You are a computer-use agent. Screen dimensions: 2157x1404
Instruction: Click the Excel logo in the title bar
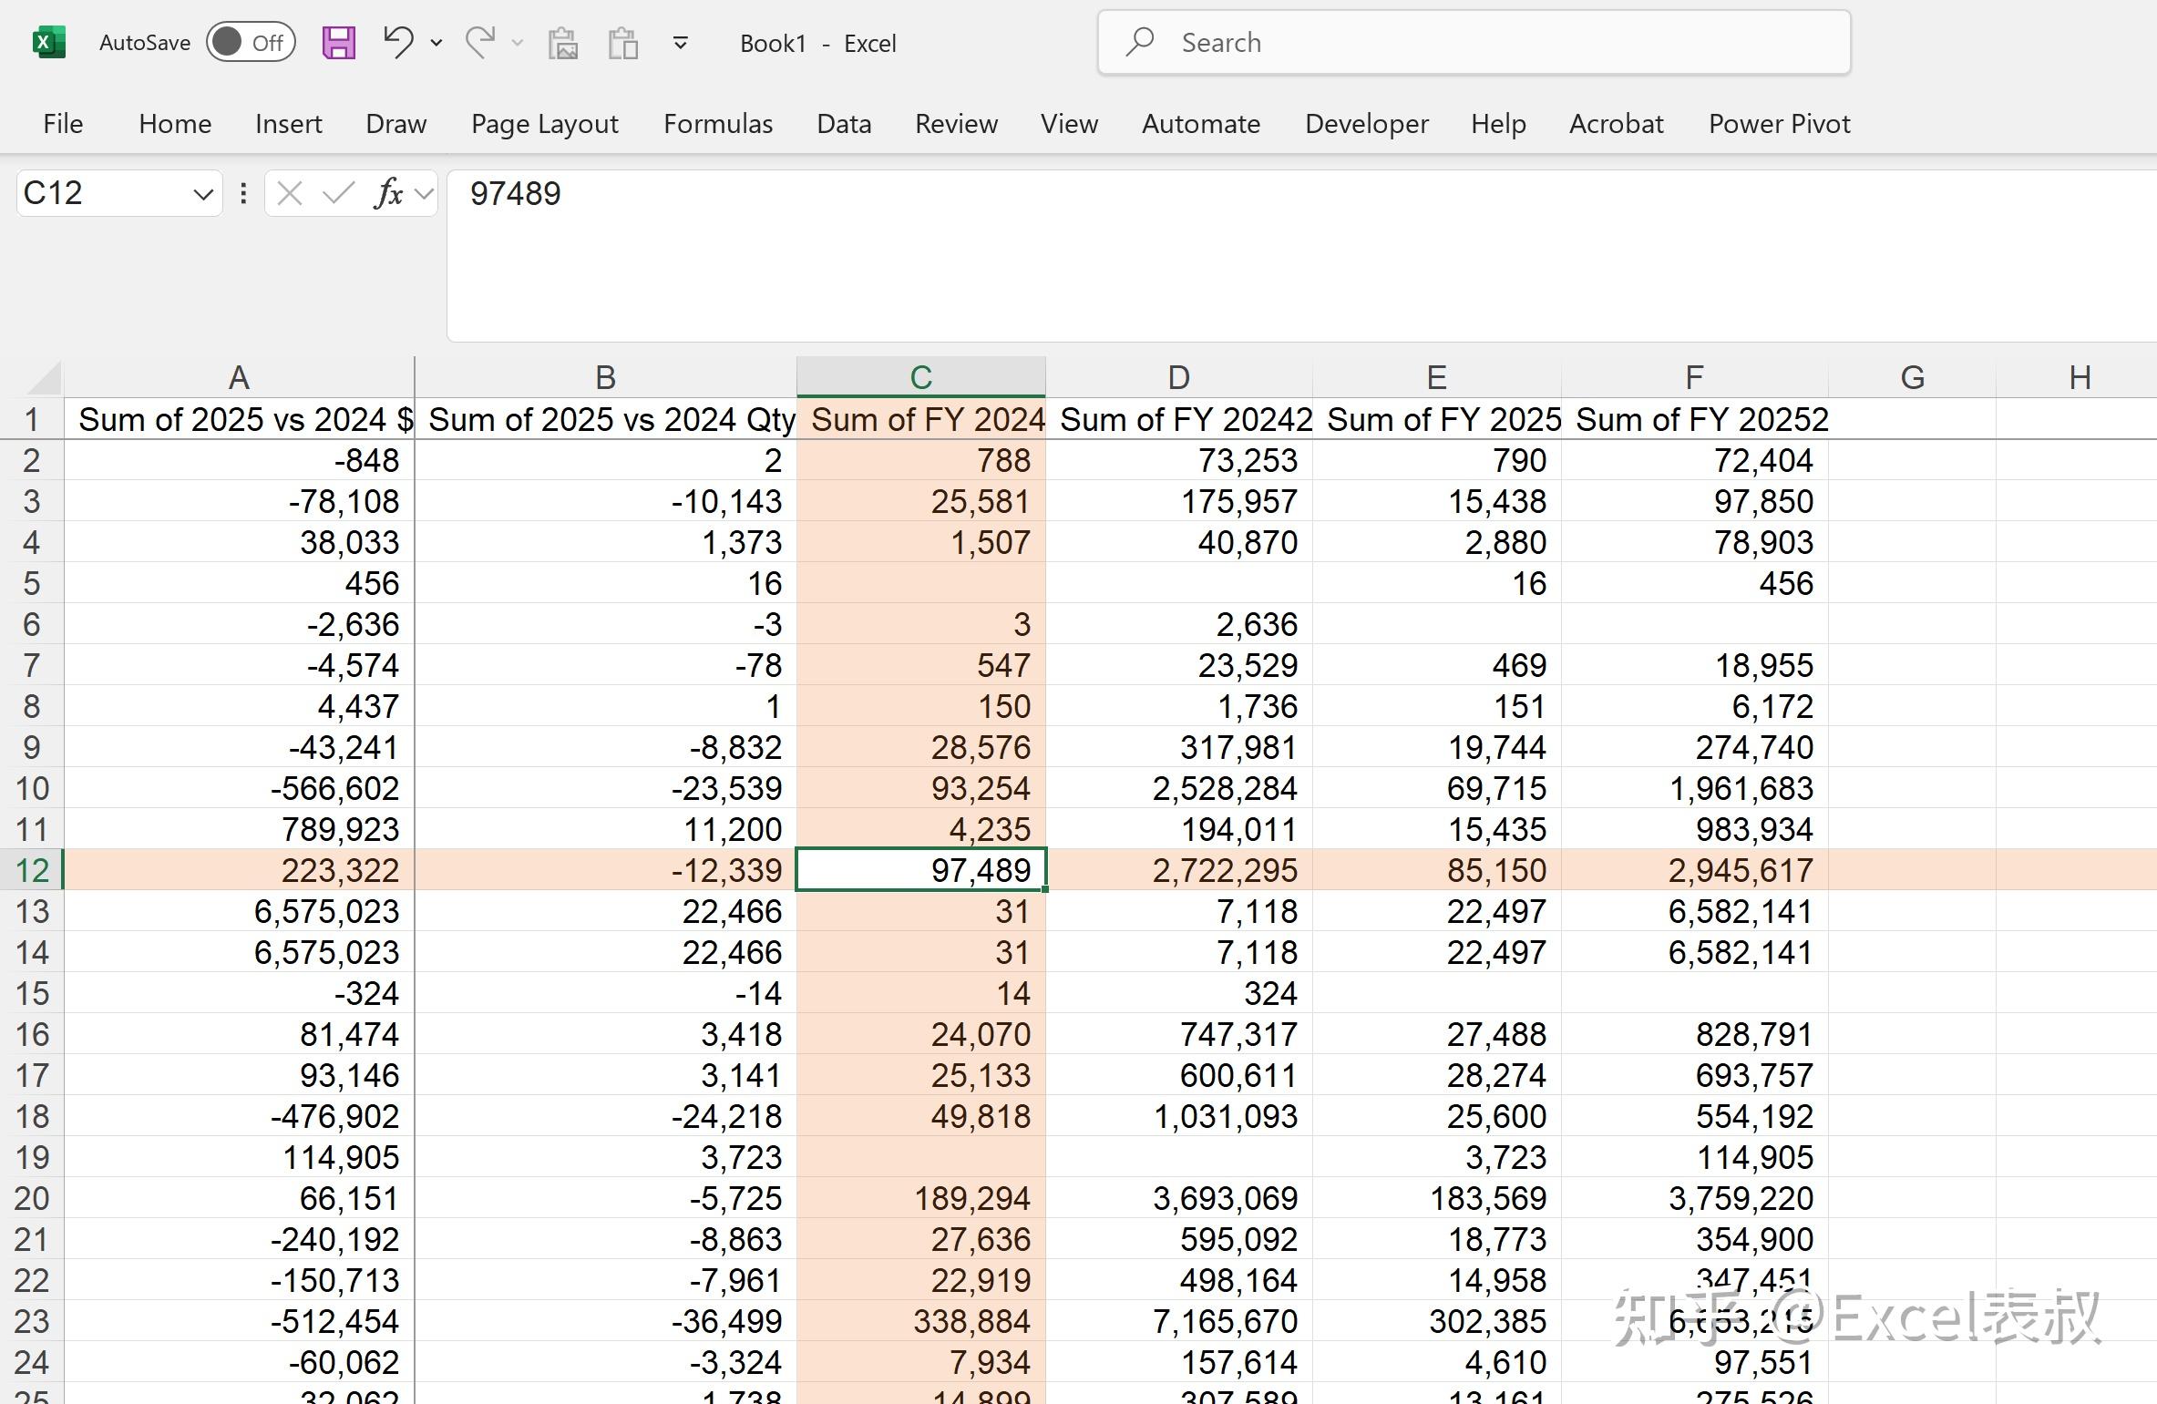(x=50, y=42)
